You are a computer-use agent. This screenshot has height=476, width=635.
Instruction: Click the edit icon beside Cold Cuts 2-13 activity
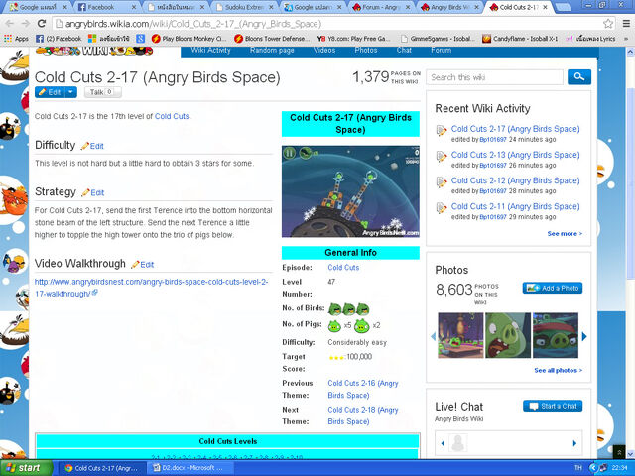[x=441, y=156]
